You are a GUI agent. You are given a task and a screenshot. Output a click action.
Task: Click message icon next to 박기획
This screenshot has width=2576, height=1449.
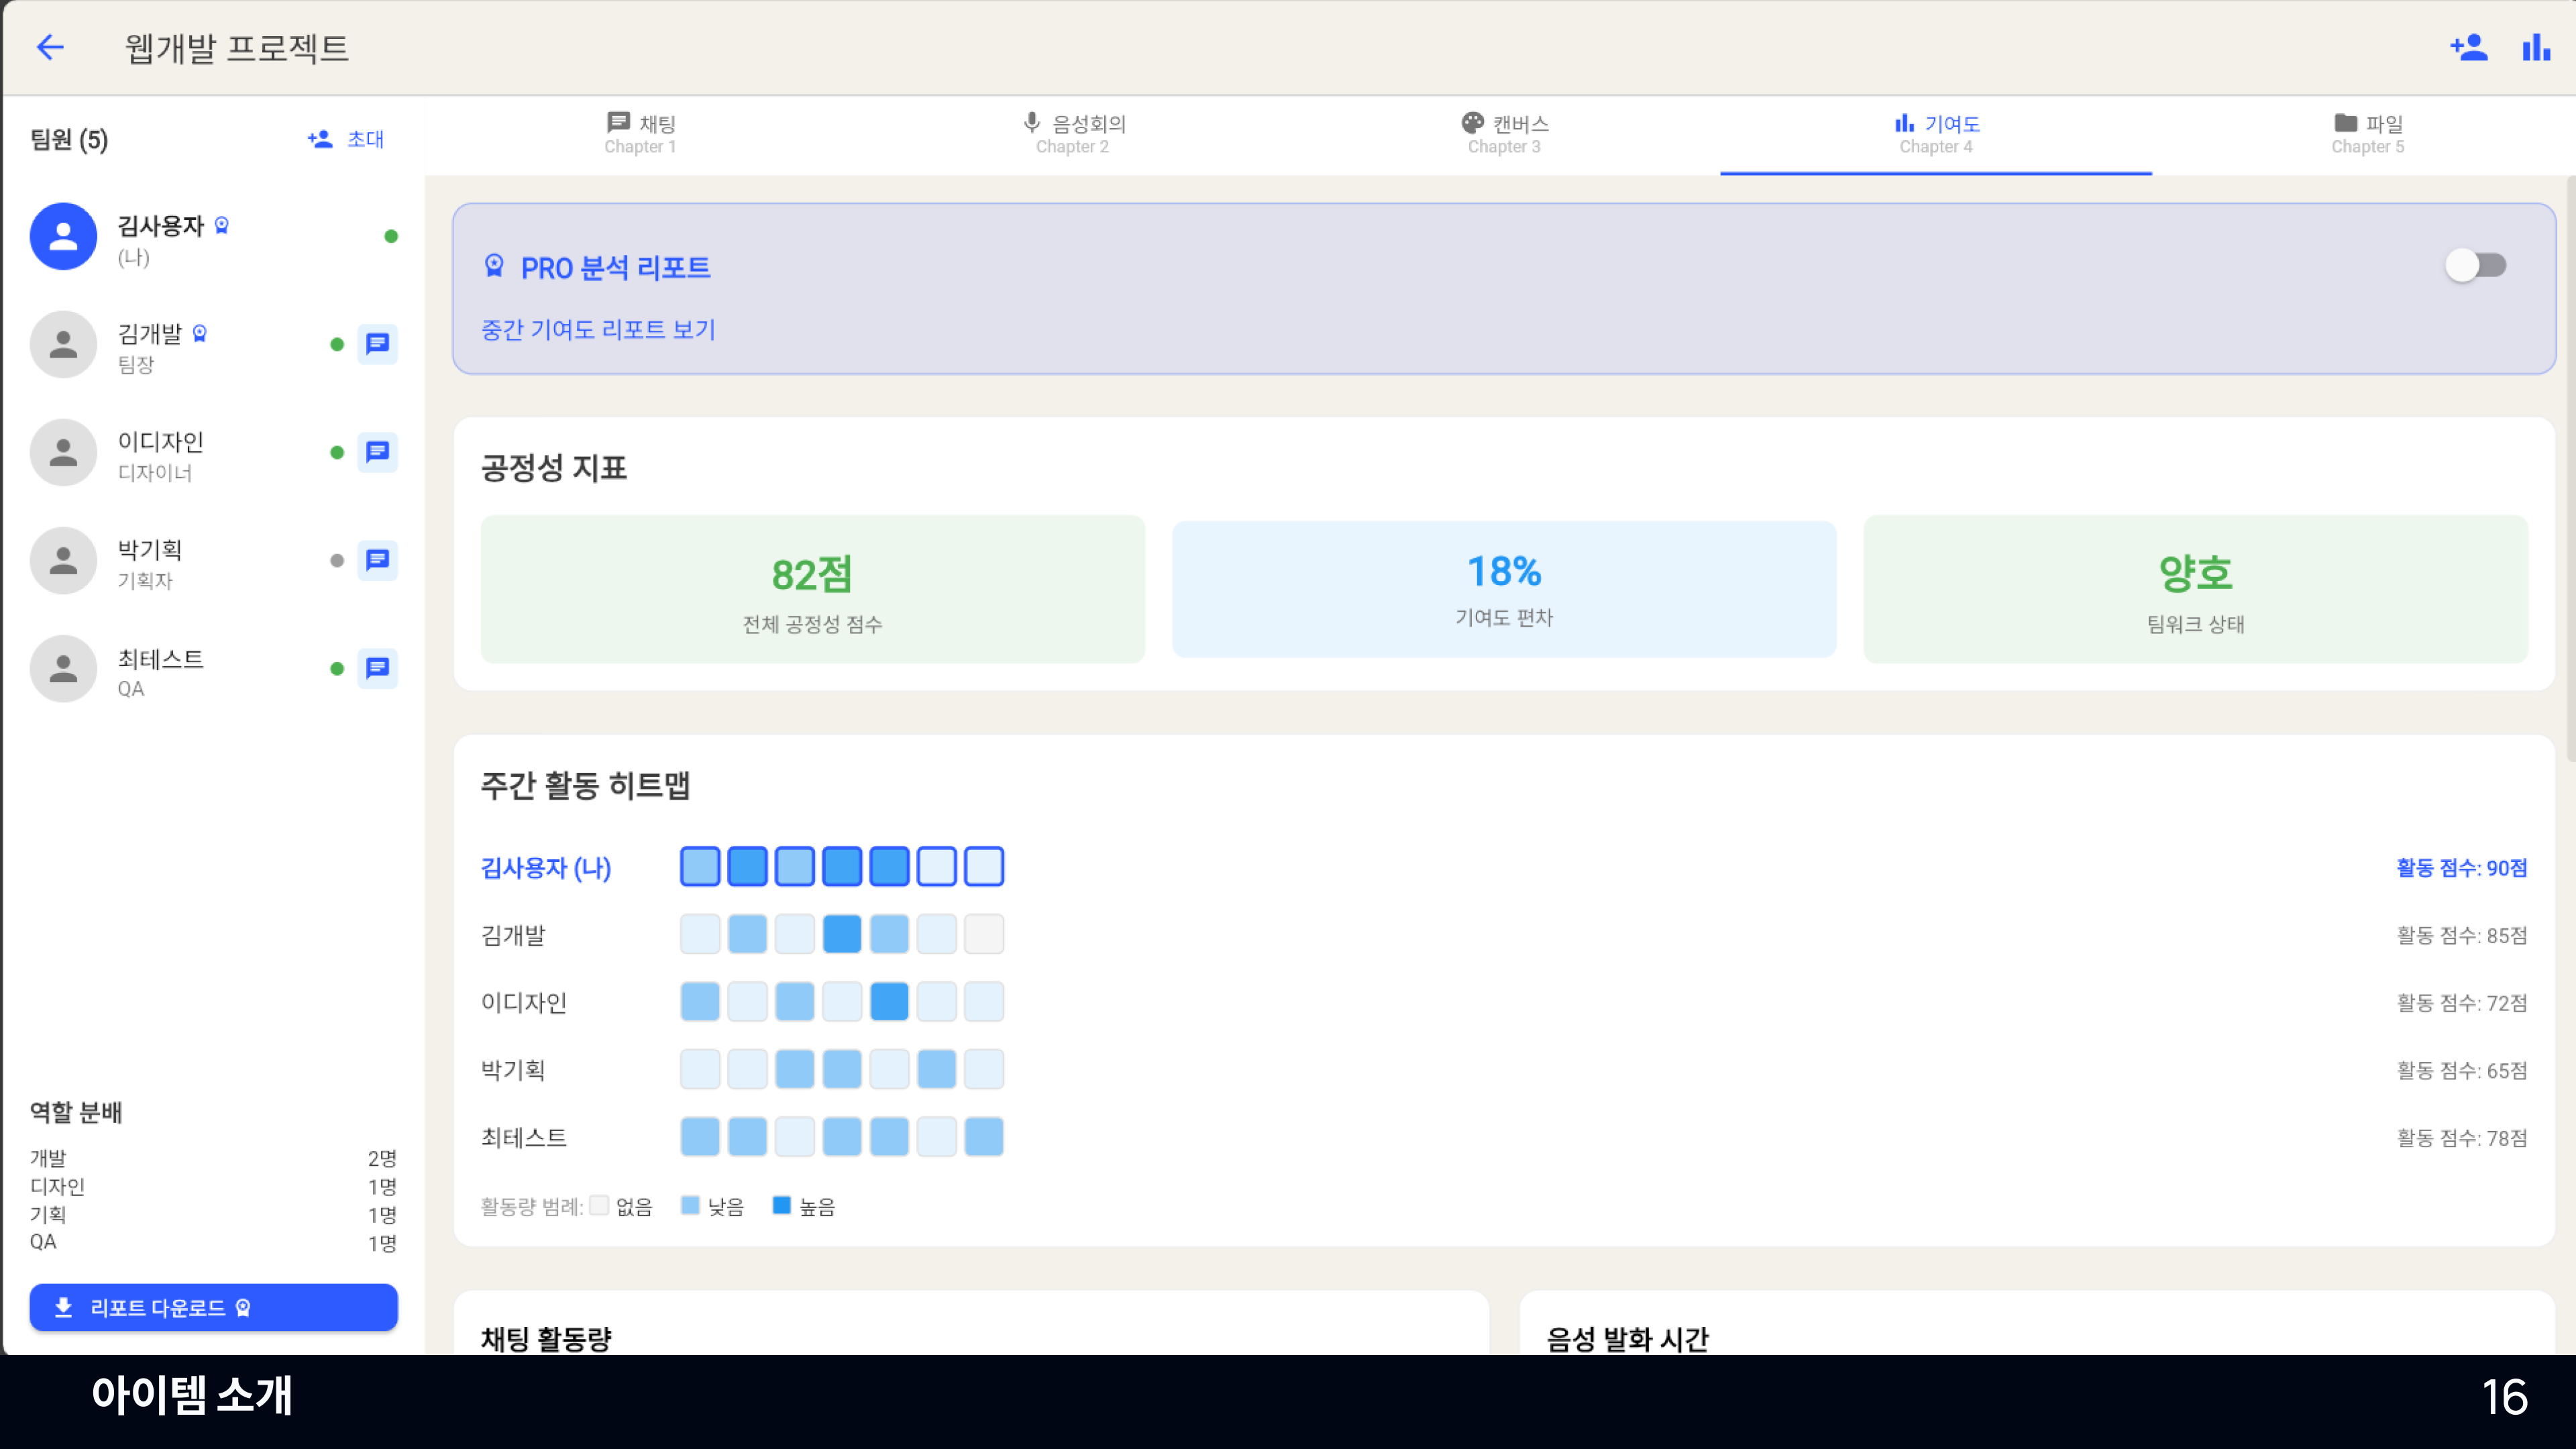point(377,560)
